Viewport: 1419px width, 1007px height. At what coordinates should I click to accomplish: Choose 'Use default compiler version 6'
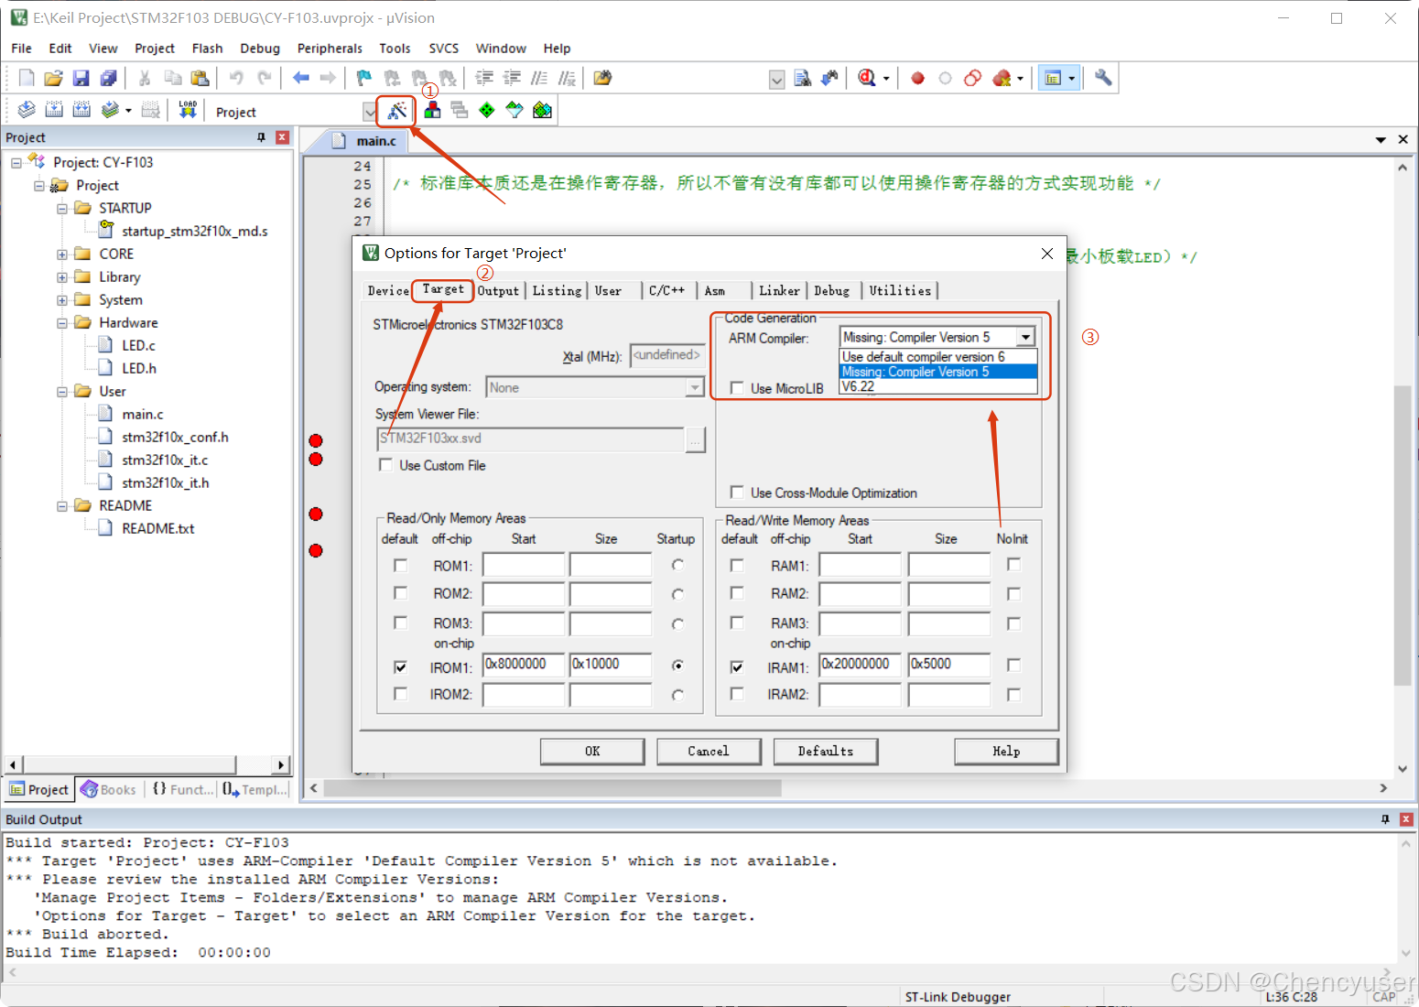[x=938, y=357]
